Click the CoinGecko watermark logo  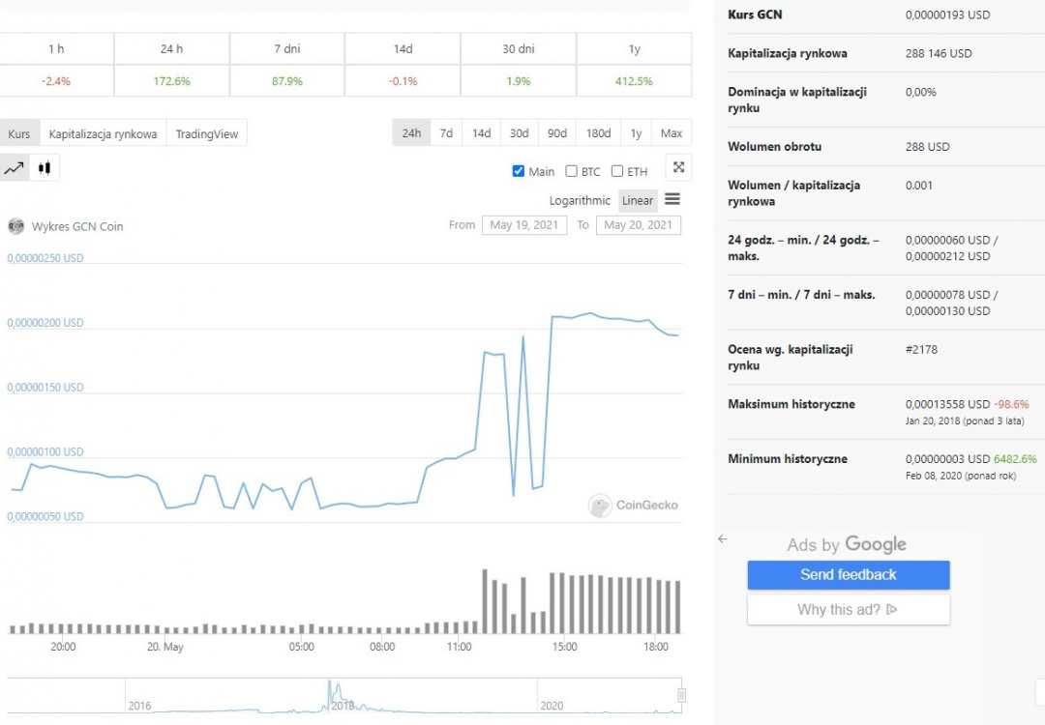click(600, 506)
